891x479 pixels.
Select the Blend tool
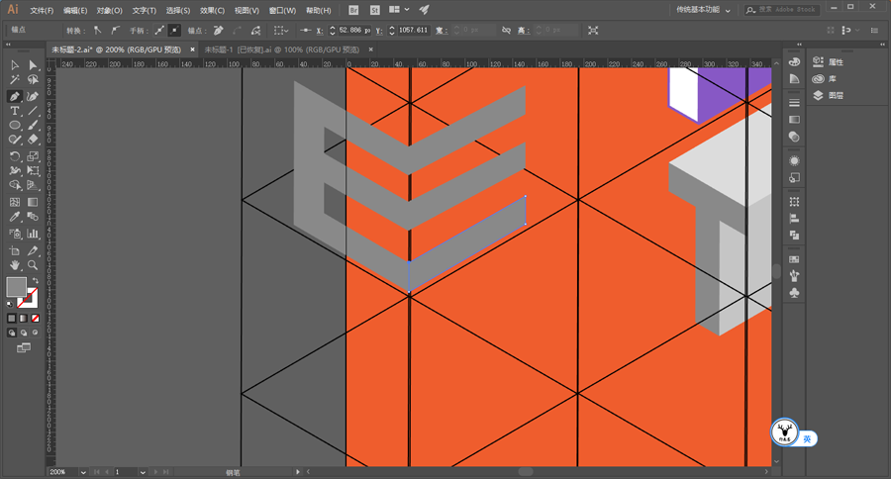click(33, 217)
